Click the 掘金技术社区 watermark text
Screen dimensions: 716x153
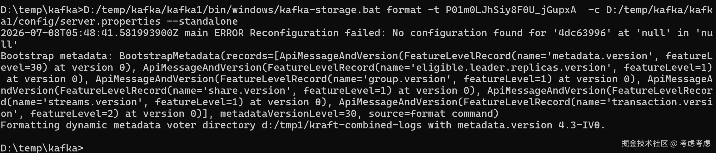[x=644, y=143]
